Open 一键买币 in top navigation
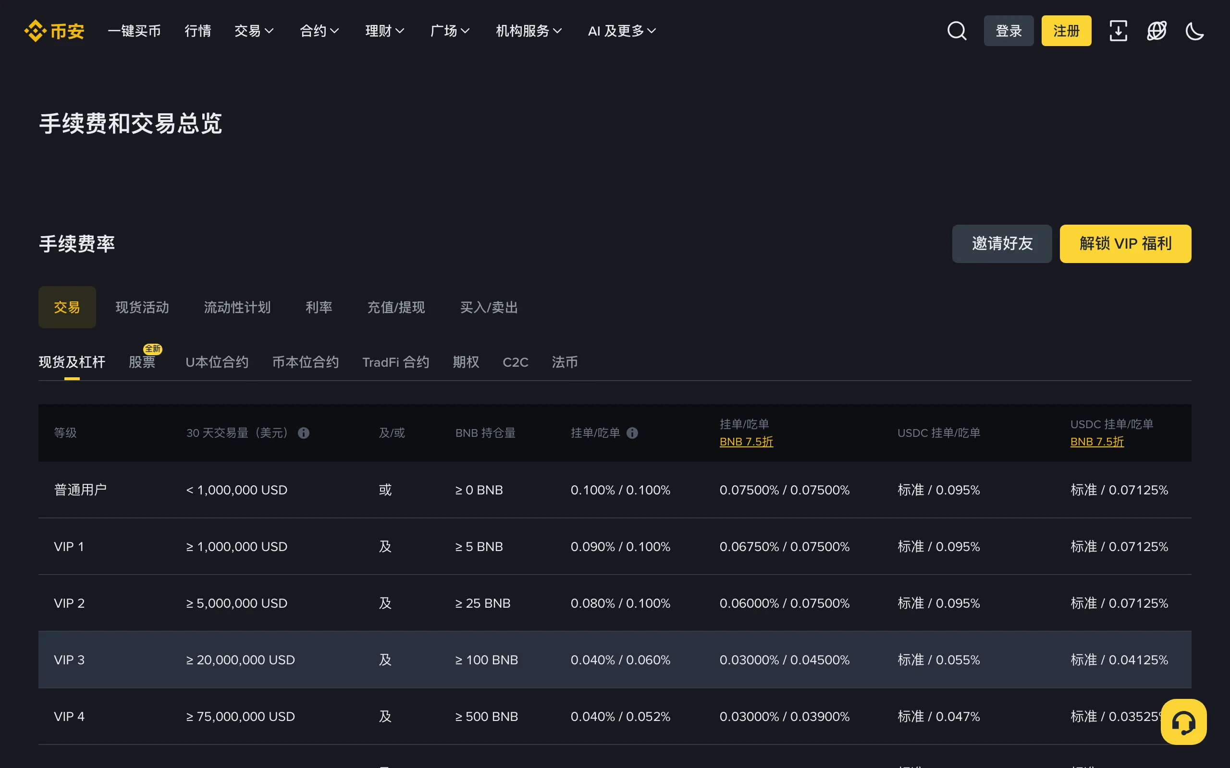The height and width of the screenshot is (768, 1230). click(x=134, y=31)
